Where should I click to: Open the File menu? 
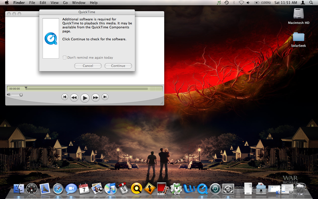(32, 3)
